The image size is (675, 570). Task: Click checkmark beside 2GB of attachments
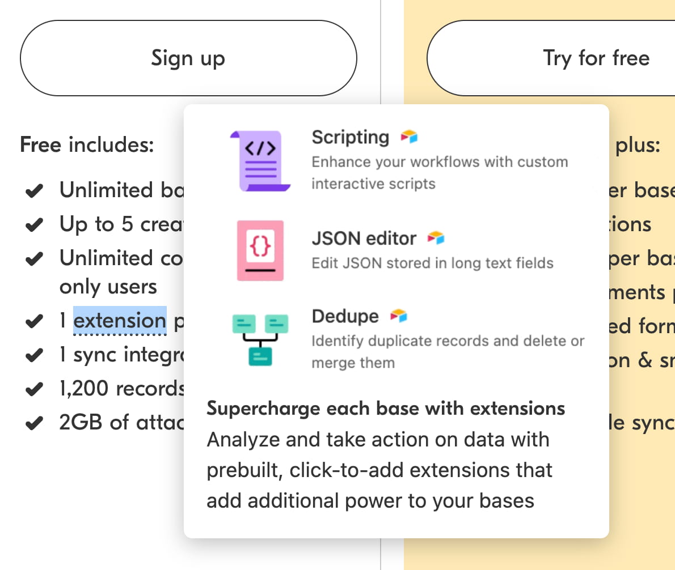pos(35,423)
